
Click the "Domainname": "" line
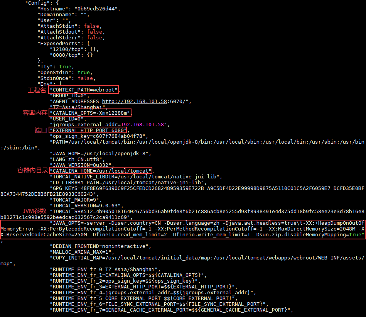pyautogui.click(x=64, y=15)
